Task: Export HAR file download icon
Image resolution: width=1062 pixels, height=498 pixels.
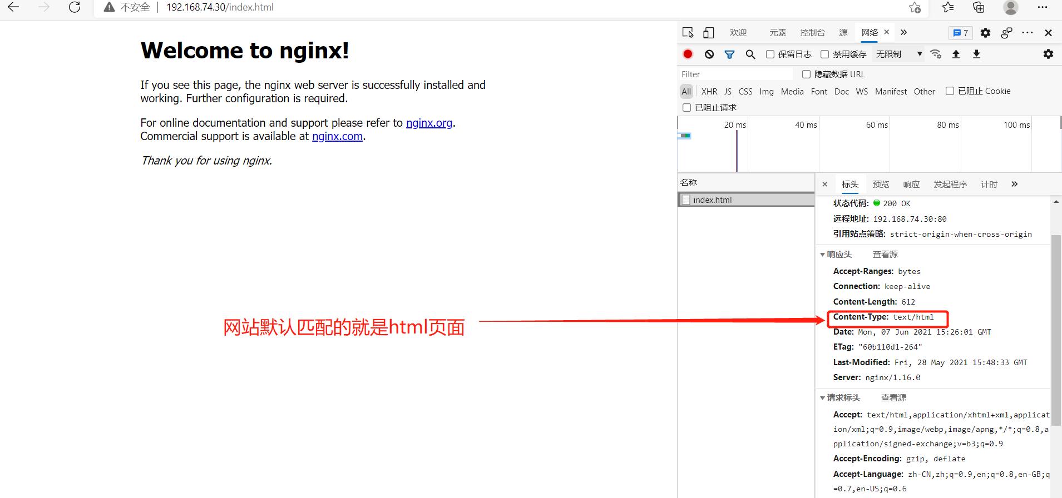Action: point(976,54)
